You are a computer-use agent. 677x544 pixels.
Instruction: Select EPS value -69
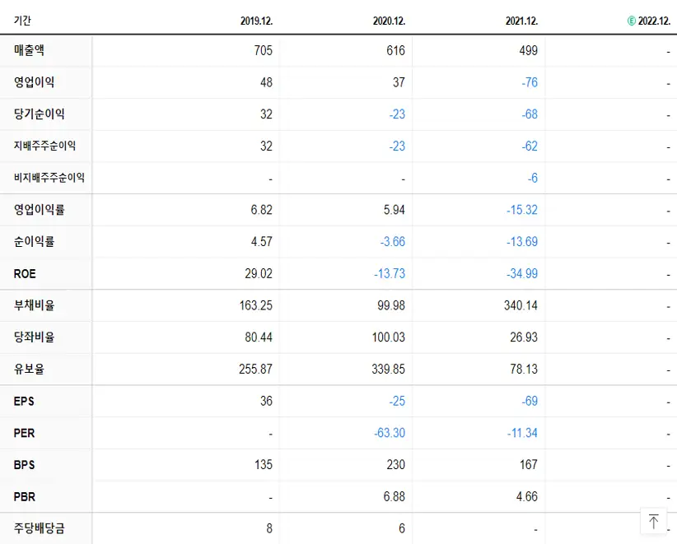[530, 401]
